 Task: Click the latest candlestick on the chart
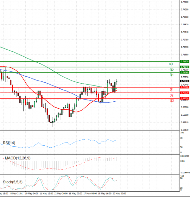(x=117, y=81)
